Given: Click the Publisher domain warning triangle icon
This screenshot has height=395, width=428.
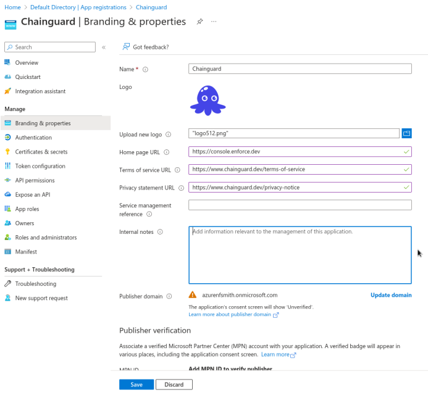Looking at the screenshot, I should click(193, 294).
